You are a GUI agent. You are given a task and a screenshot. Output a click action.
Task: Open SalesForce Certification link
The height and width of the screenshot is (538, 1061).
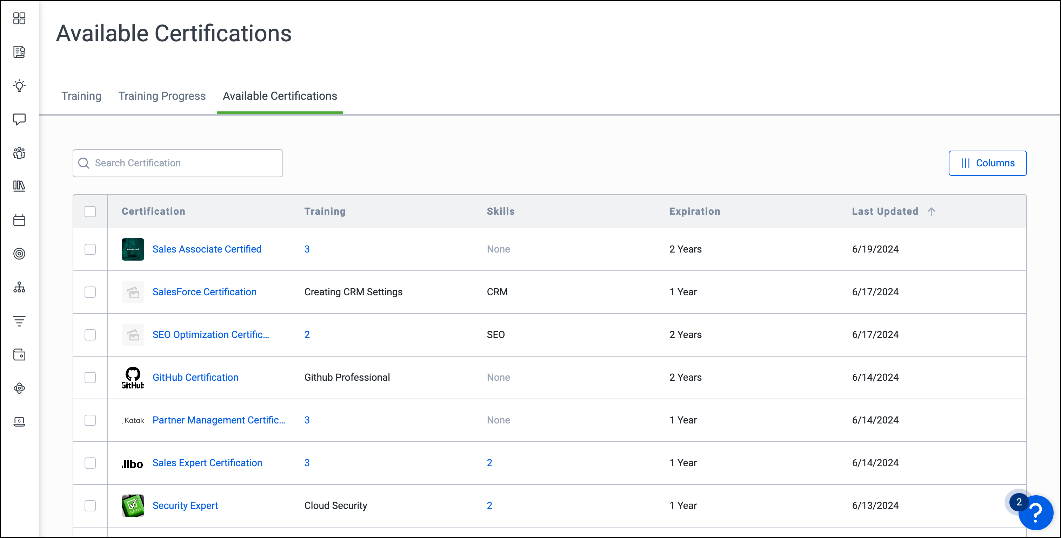(x=204, y=292)
